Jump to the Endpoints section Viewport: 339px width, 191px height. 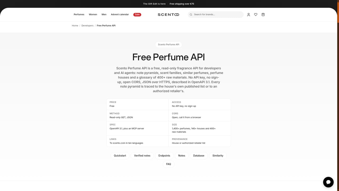pos(164,156)
